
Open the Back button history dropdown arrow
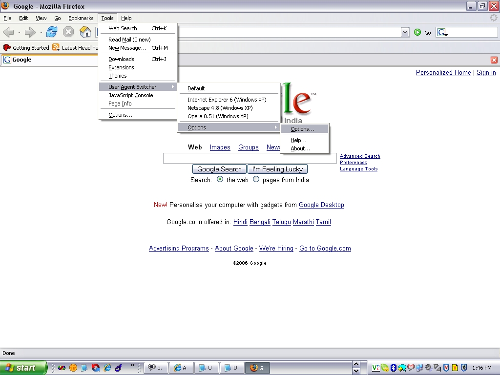click(19, 32)
